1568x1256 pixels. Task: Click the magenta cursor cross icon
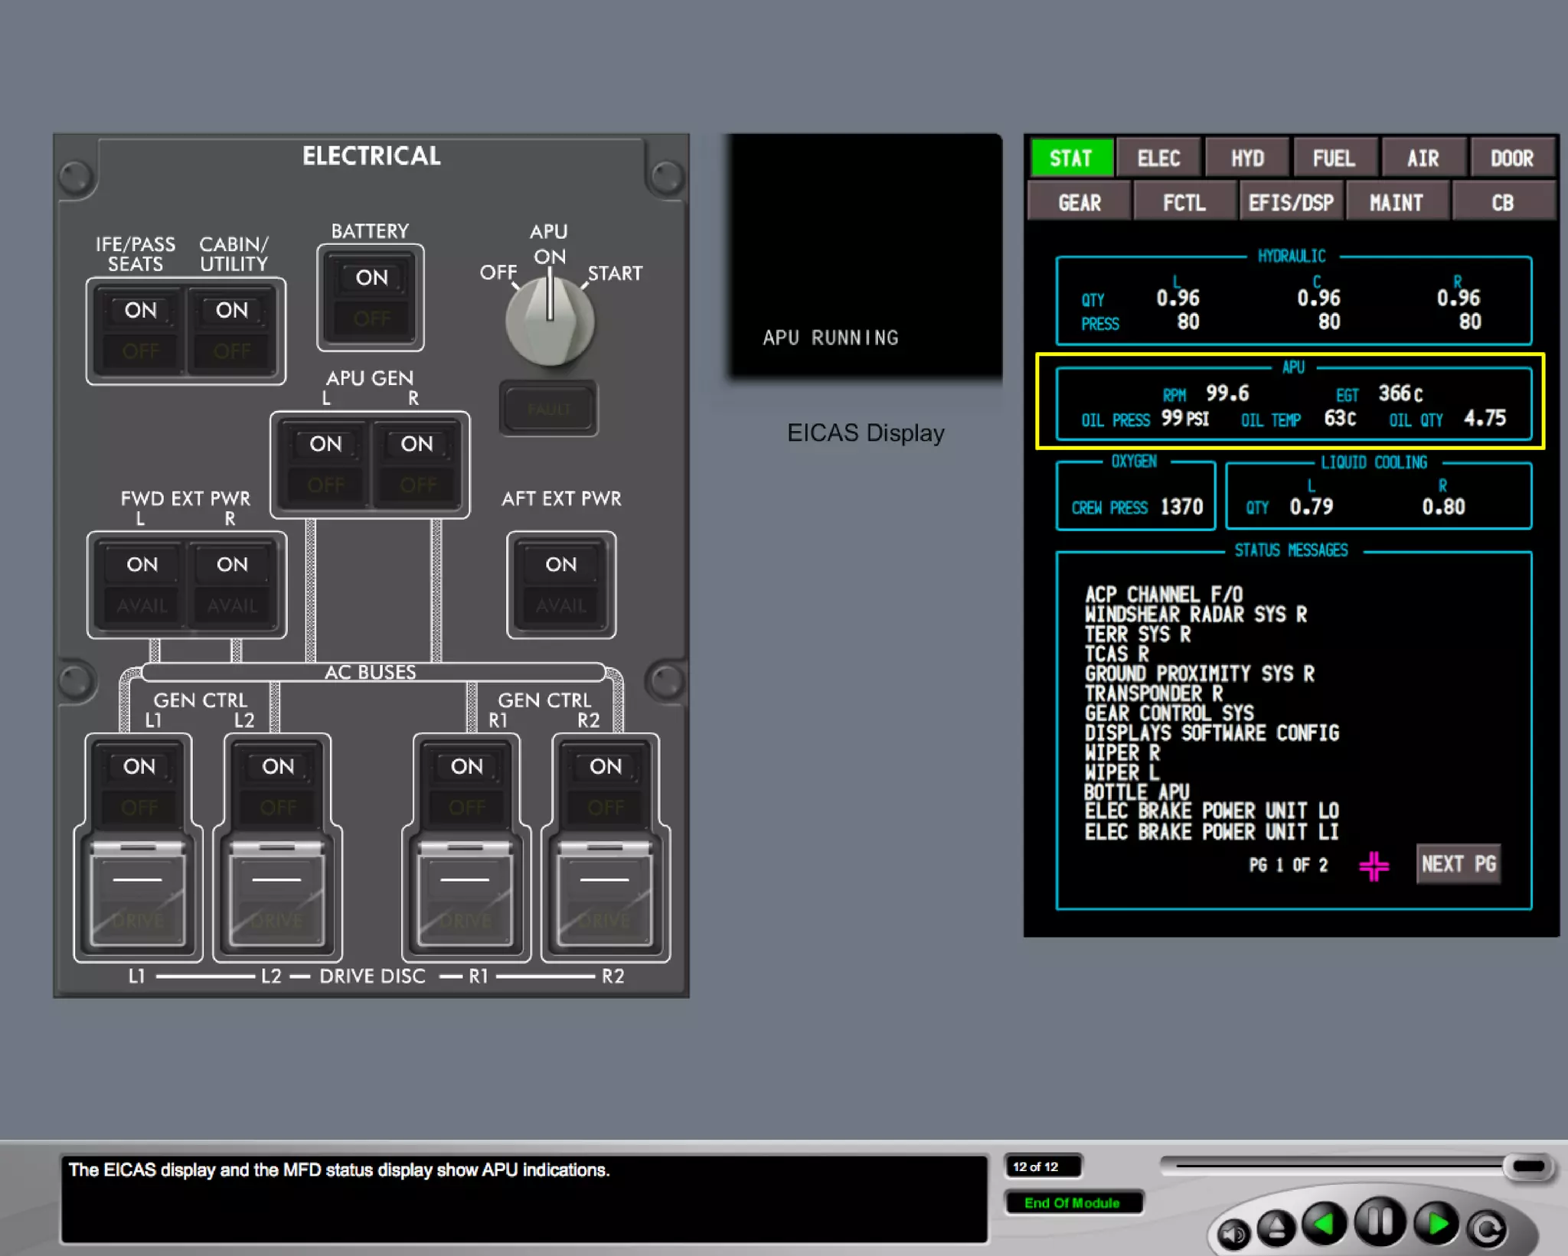pyautogui.click(x=1374, y=866)
